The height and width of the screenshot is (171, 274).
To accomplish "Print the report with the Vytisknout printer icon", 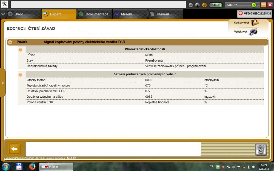I will coord(253,31).
